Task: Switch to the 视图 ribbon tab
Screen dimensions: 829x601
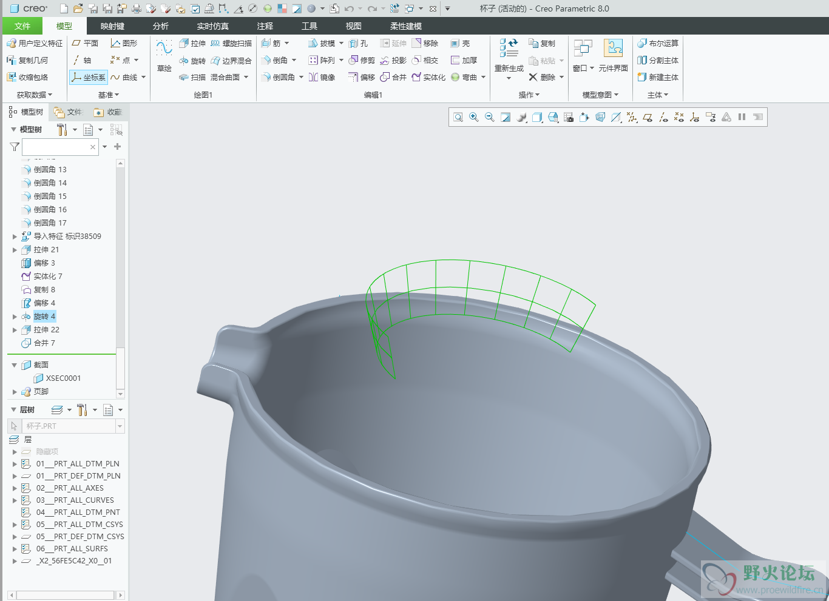Action: point(354,26)
